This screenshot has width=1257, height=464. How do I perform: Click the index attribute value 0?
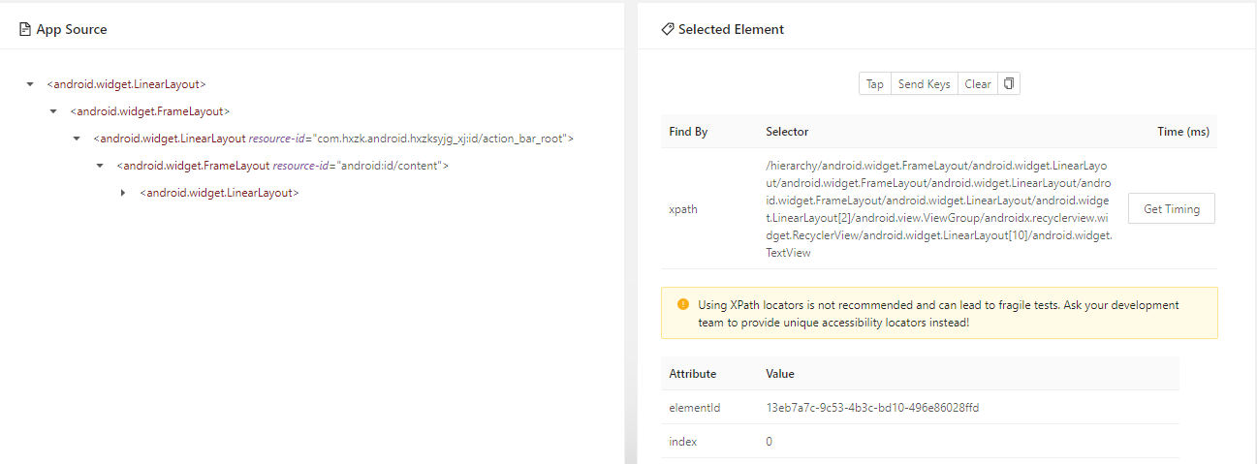pos(770,442)
